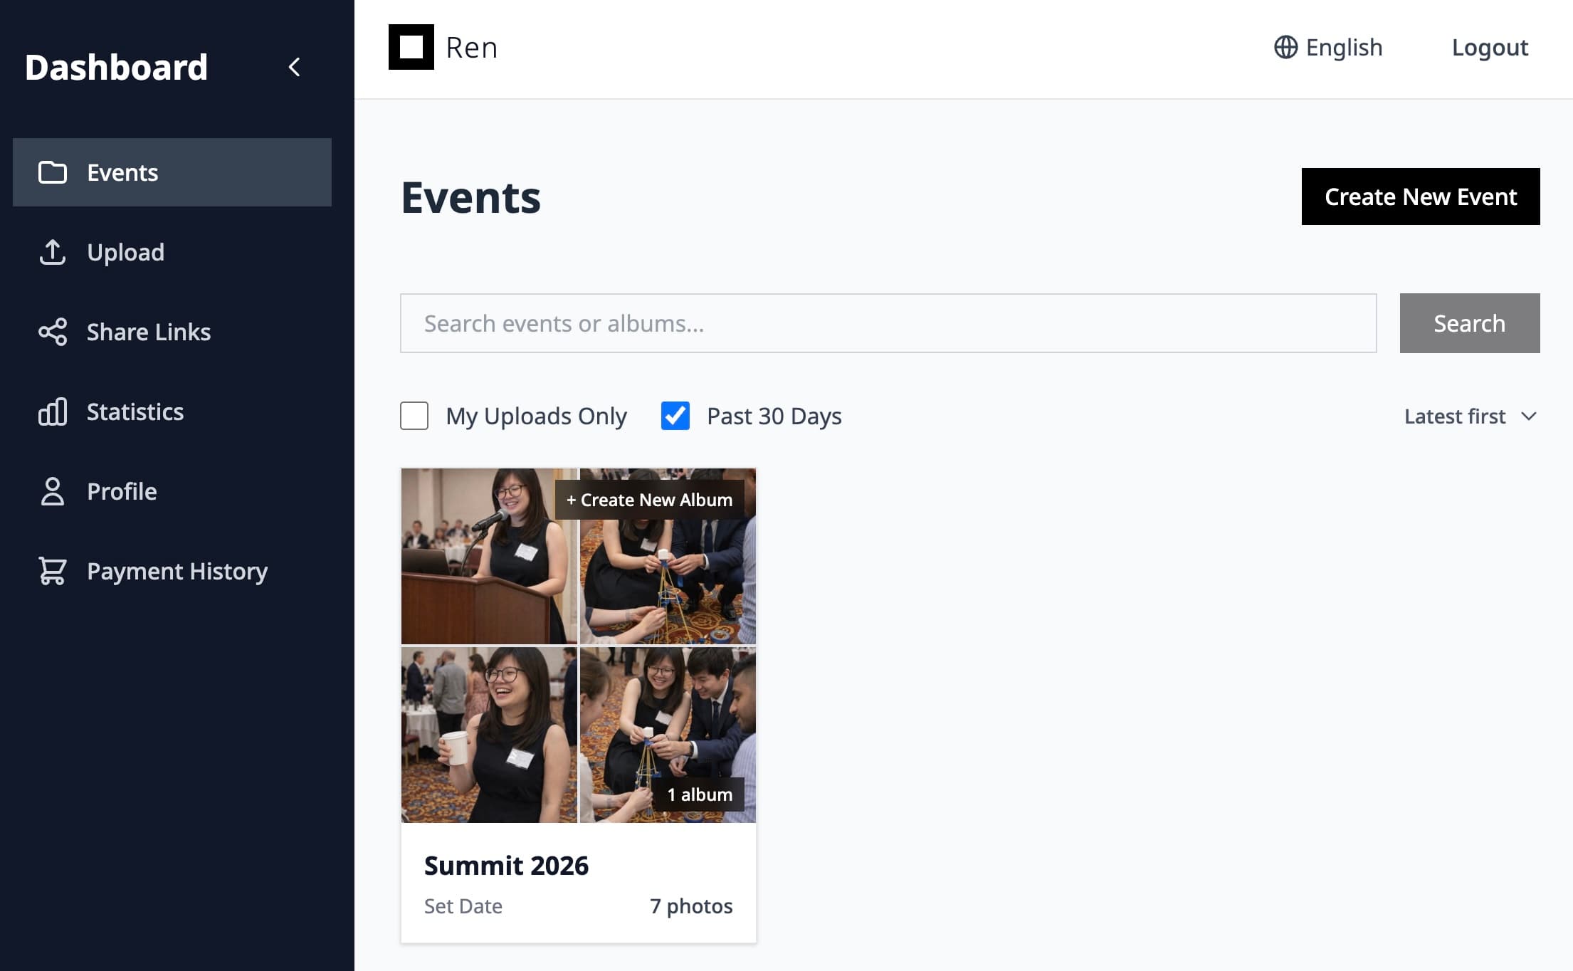Click the Statistics bar chart icon
The image size is (1573, 971).
click(53, 411)
